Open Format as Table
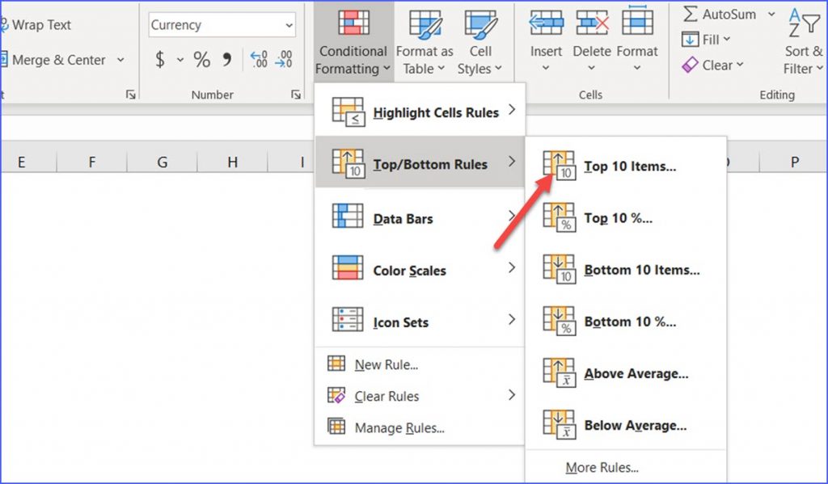 tap(424, 38)
